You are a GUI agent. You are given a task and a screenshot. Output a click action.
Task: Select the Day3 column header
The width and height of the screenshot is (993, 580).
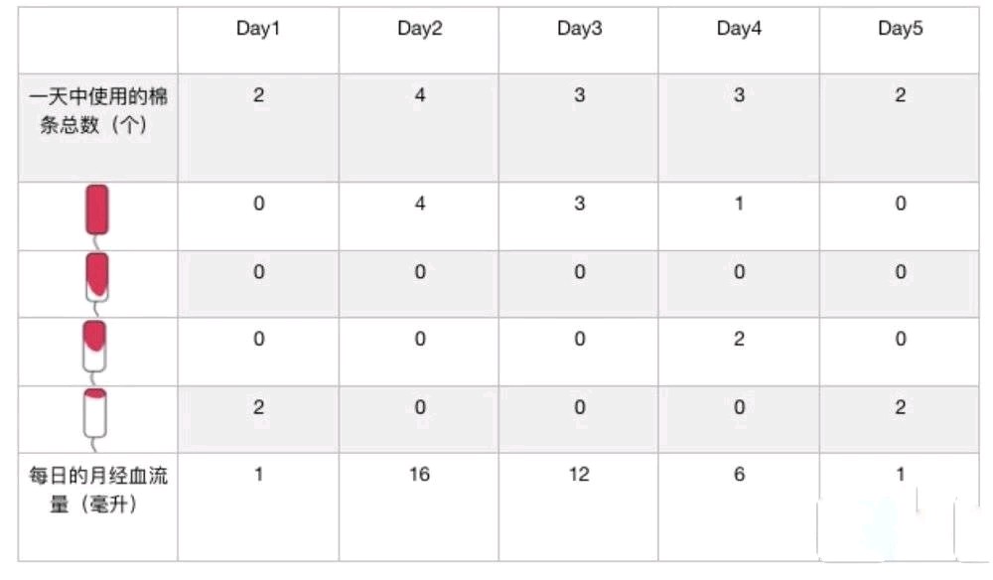579,29
